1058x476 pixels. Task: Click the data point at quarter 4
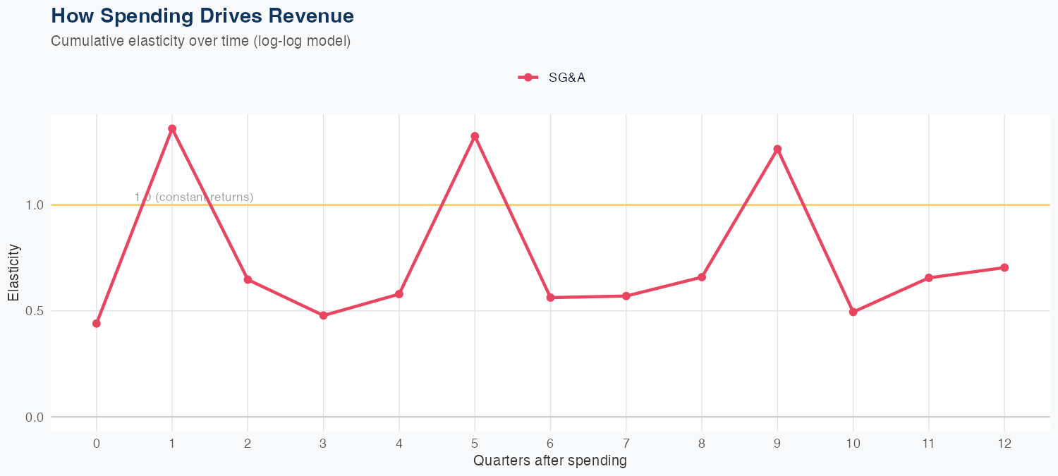pos(399,294)
